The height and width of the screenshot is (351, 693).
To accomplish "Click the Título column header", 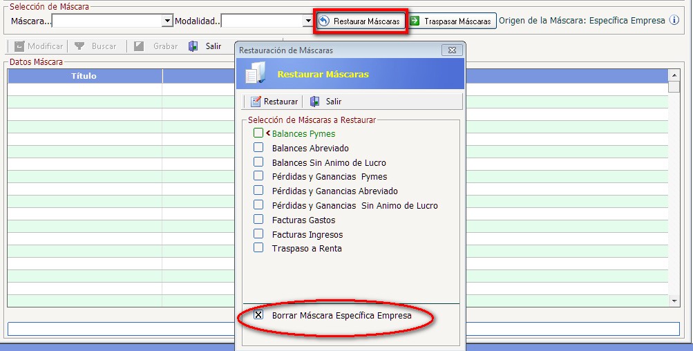I will [85, 76].
